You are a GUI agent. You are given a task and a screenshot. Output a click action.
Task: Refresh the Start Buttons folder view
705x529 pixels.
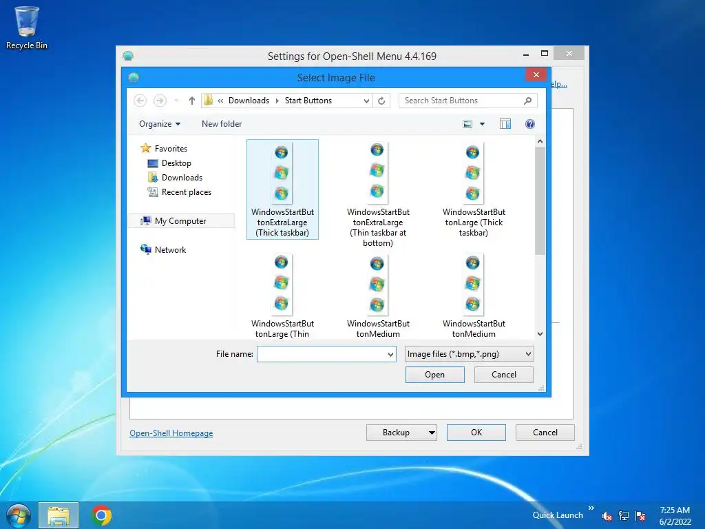381,101
